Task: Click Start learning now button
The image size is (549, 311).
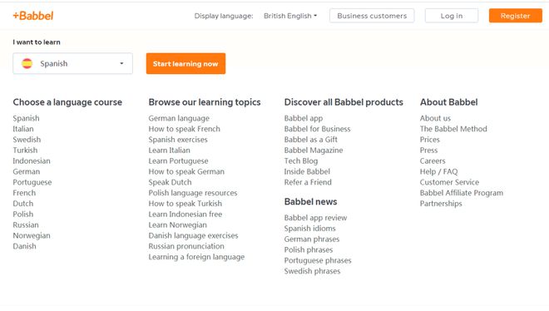Action: pos(185,64)
